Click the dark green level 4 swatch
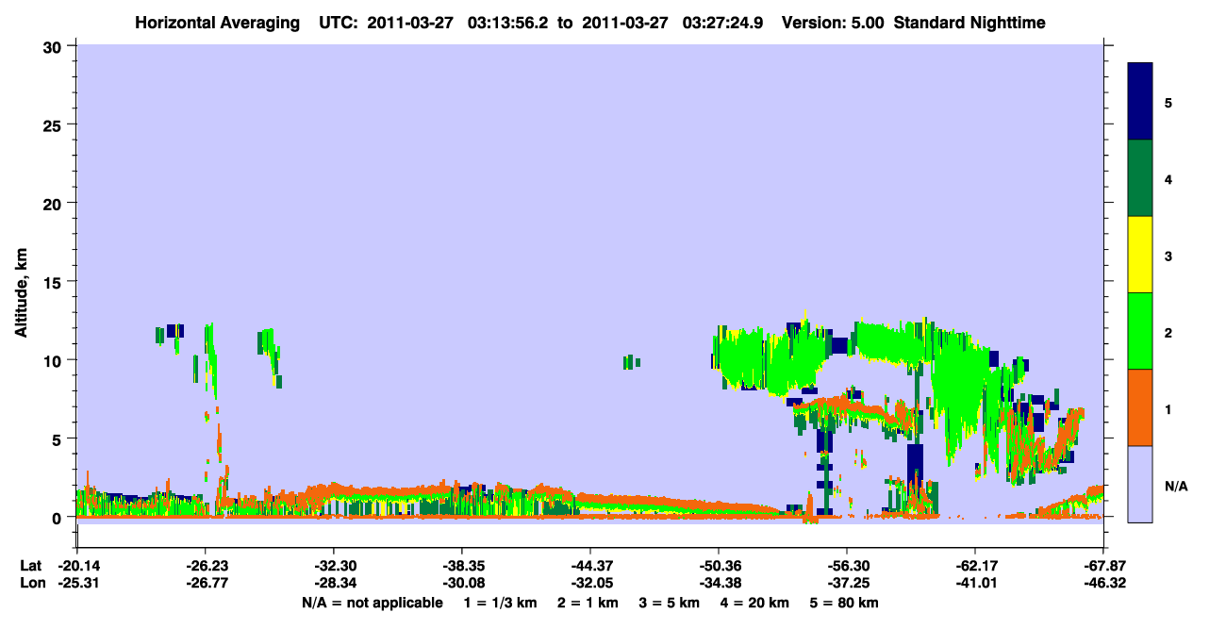The width and height of the screenshot is (1226, 629). (x=1140, y=178)
